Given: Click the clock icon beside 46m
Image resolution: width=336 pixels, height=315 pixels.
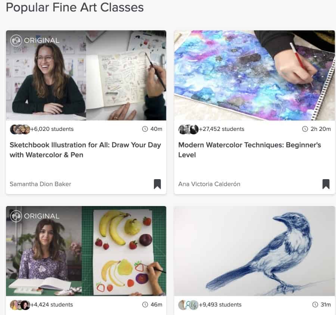Looking at the screenshot, I should pos(145,305).
